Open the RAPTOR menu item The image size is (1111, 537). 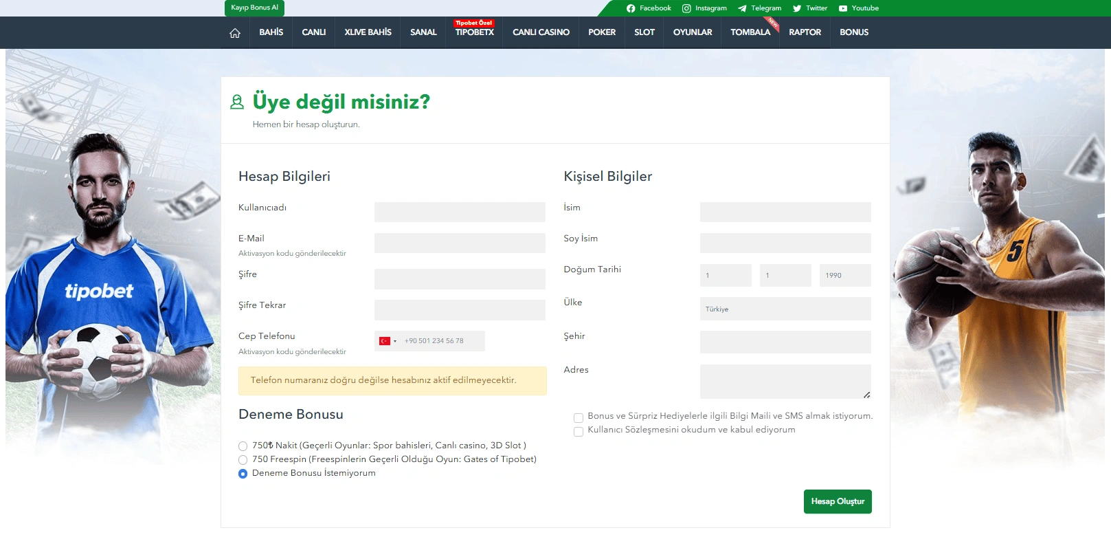pyautogui.click(x=805, y=32)
